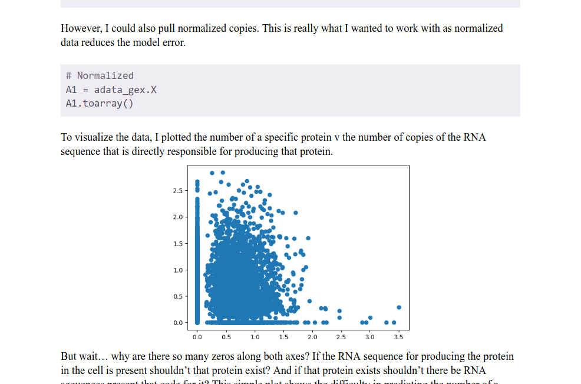Click the 1.0 tick label on x-axis
581x384 pixels.
[255, 337]
